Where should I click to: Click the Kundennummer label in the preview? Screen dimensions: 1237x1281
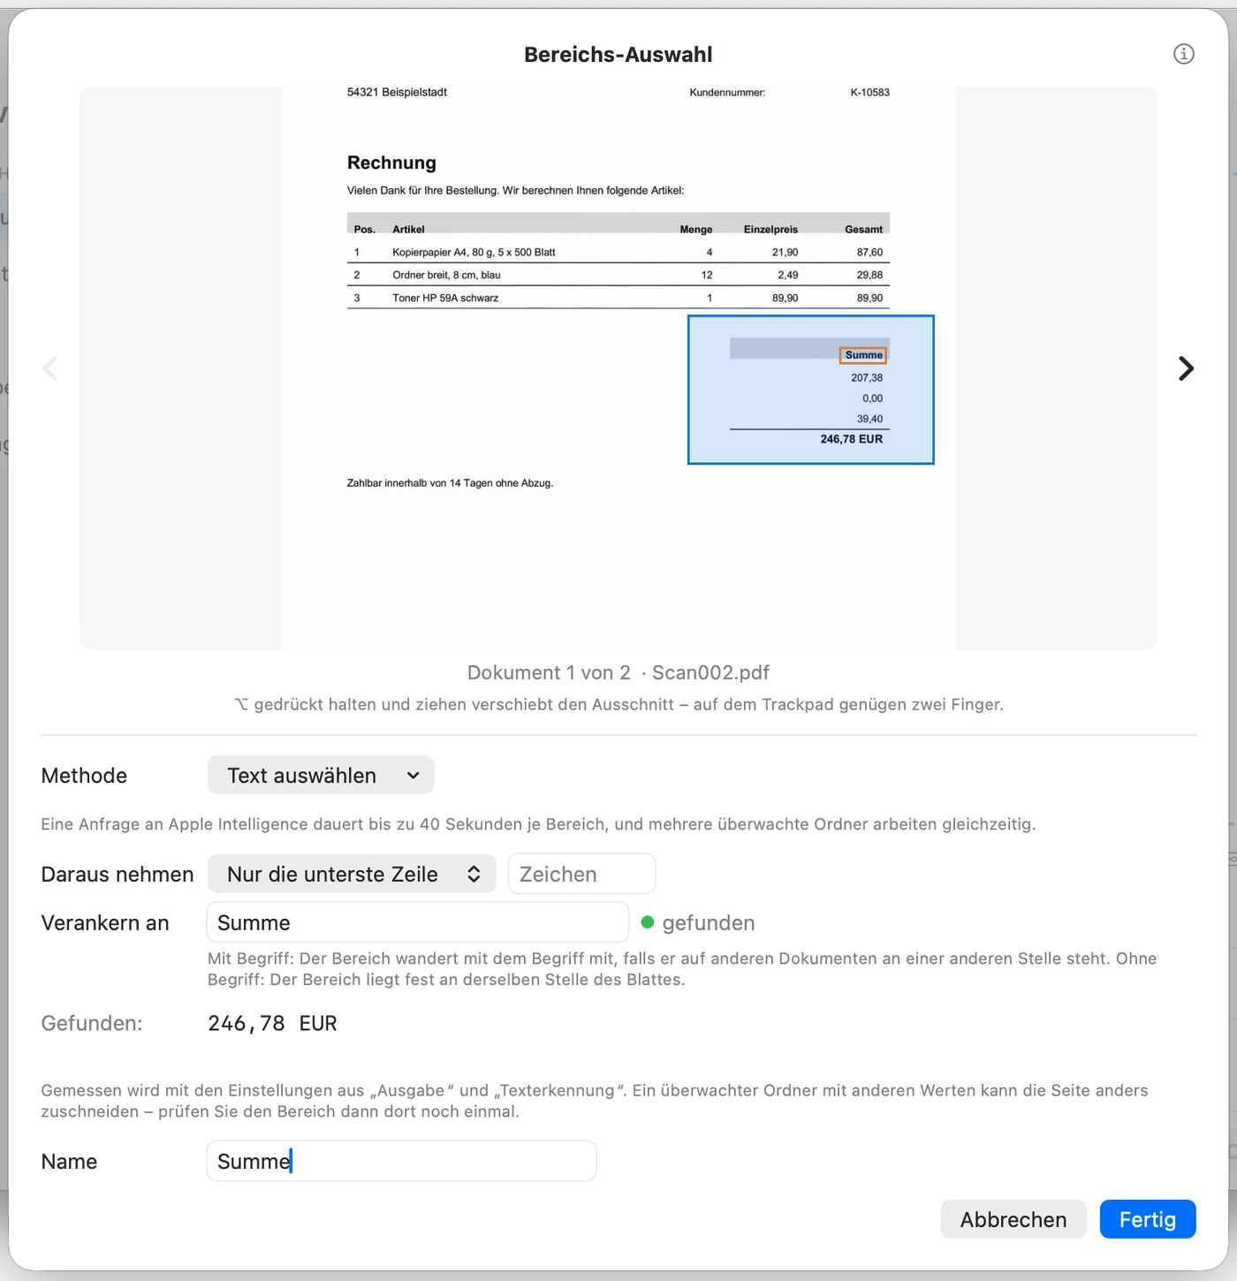[727, 92]
